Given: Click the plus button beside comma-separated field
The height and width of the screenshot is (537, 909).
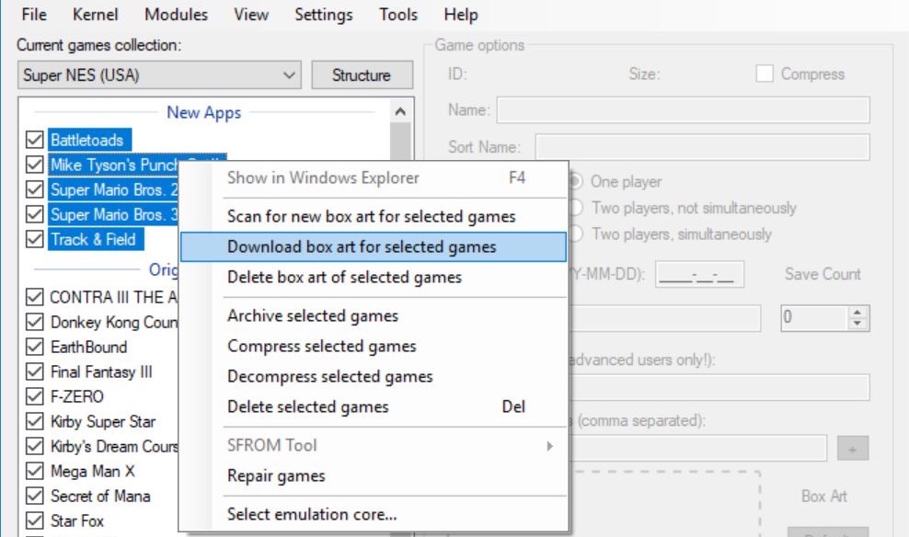Looking at the screenshot, I should coord(853,449).
